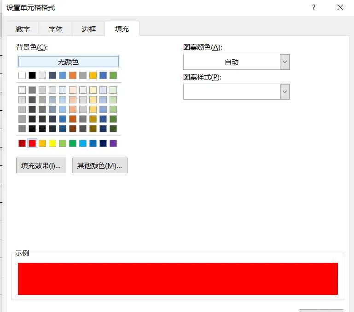Image resolution: width=354 pixels, height=312 pixels.
Task: Click the empty 图案样式 combo box
Action: [x=236, y=92]
